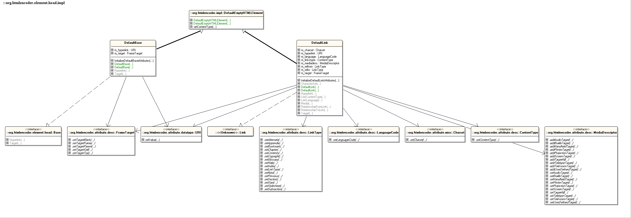This screenshot has height=218, width=631.
Task: Expand the setCharset(...) plus box
Action: coord(407,140)
